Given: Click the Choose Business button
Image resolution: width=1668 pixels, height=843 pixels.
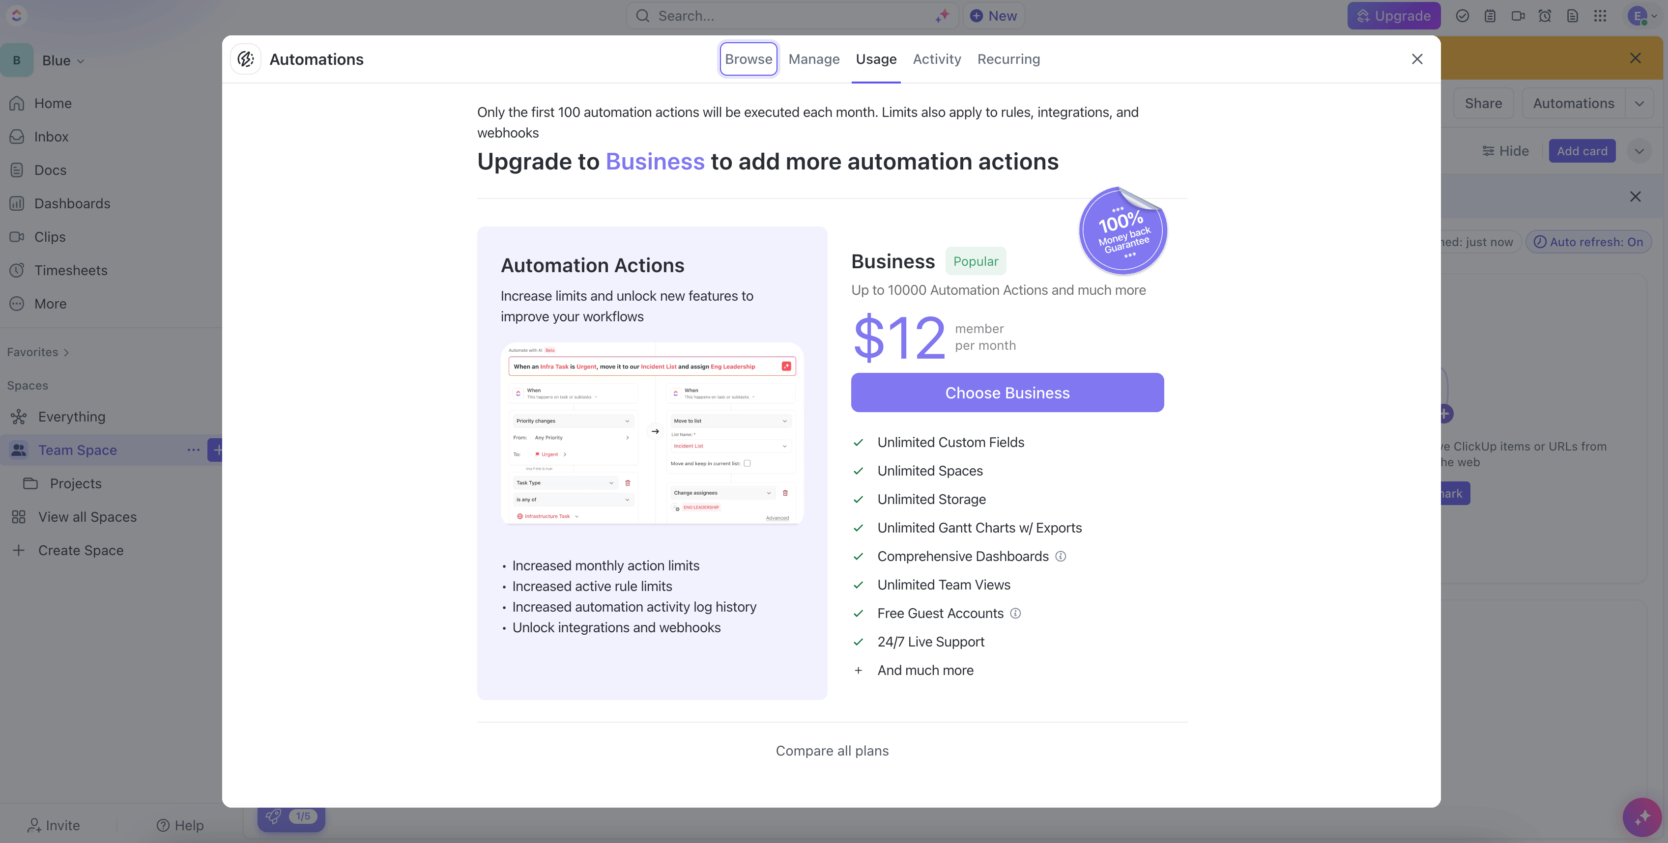Looking at the screenshot, I should point(1007,393).
